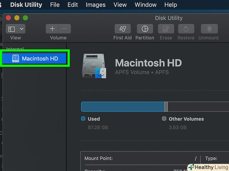Click the gray Other Volumes swatch
Viewport: 229px width, 171px height.
point(164,119)
